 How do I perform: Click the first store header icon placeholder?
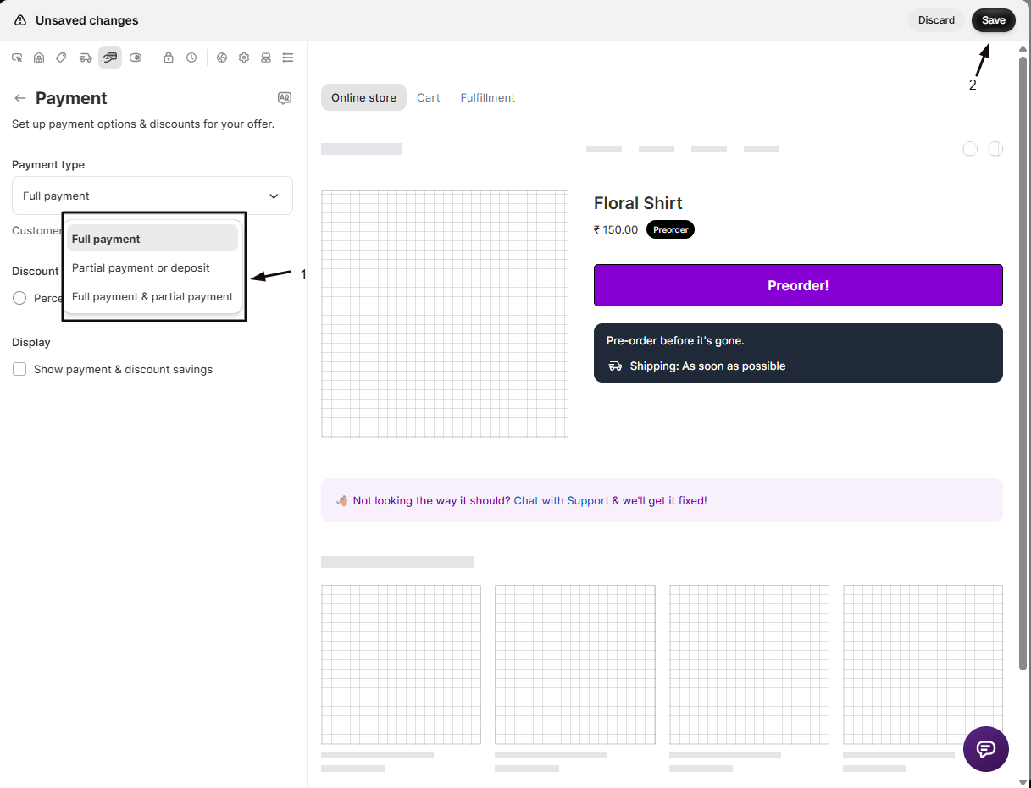[x=970, y=149]
